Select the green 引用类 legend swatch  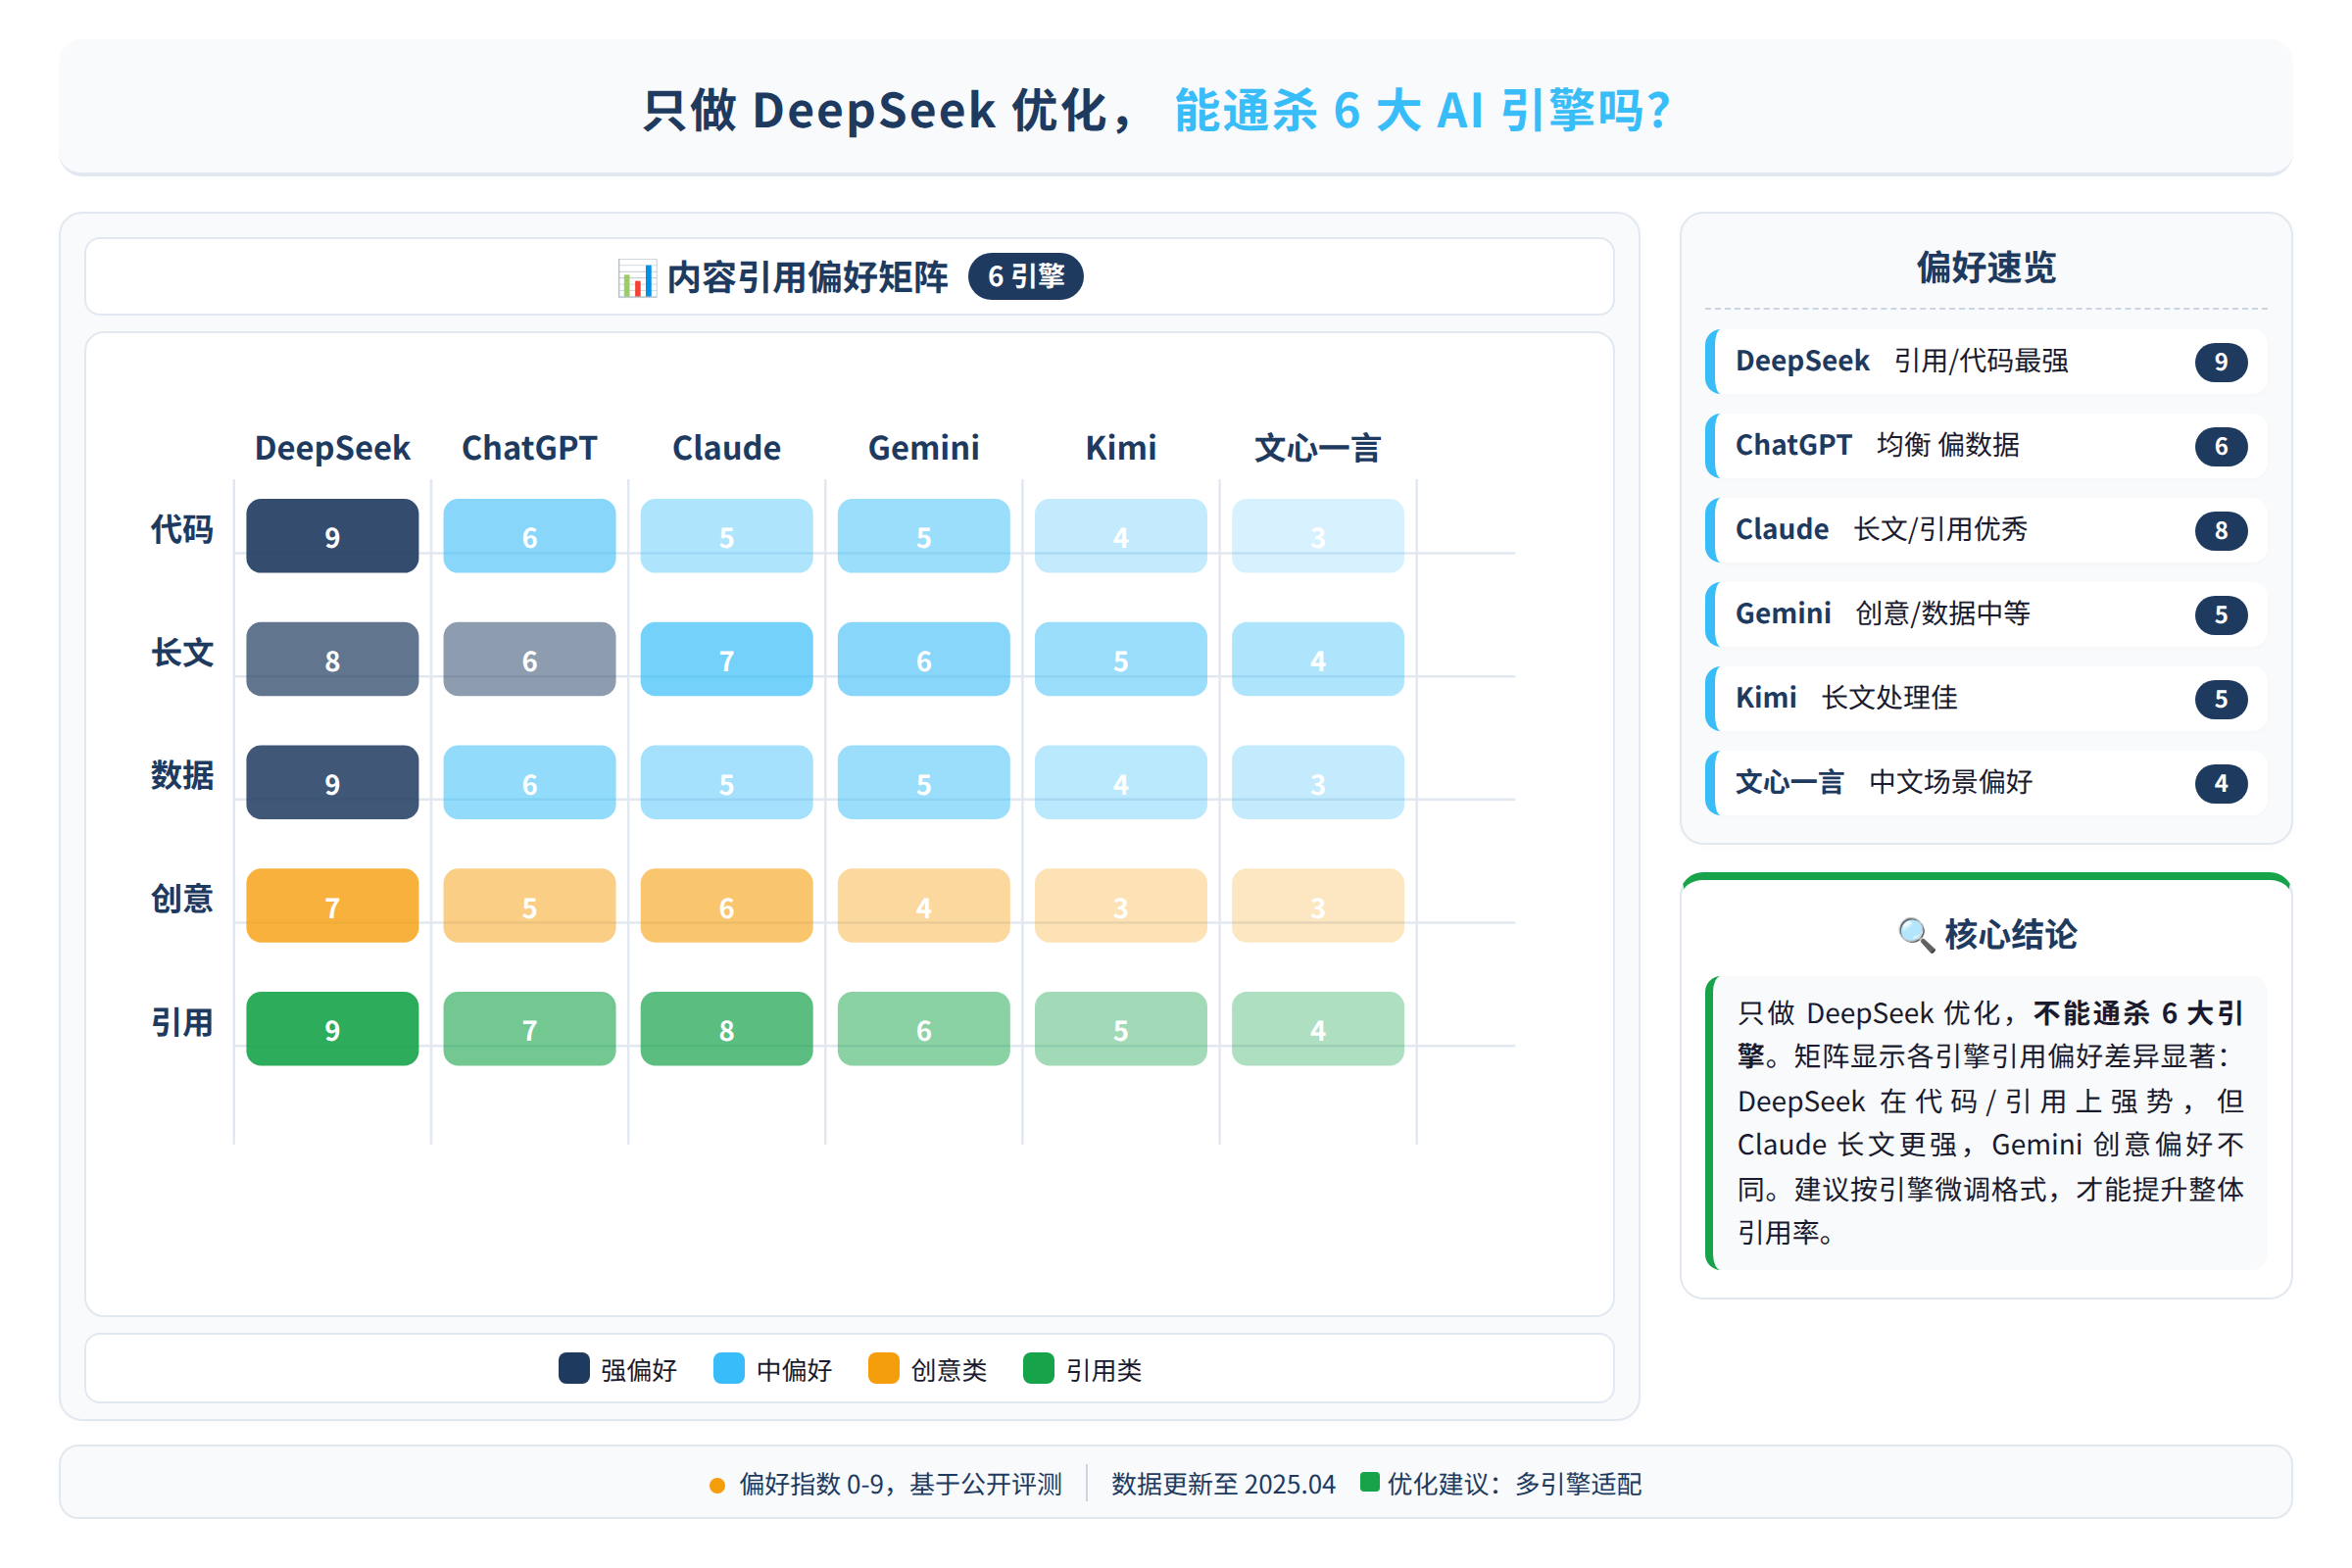pyautogui.click(x=1038, y=1368)
